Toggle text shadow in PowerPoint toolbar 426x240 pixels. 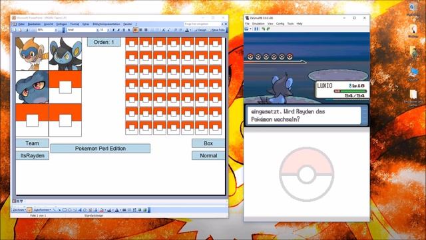click(x=128, y=30)
